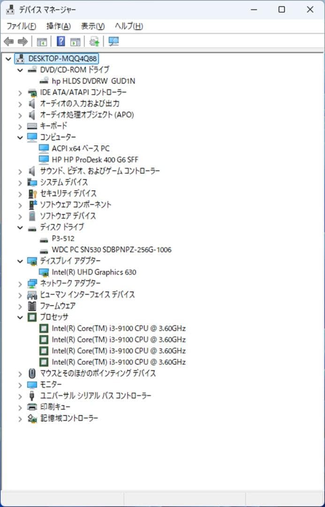Collapse the プロセッサ category
The height and width of the screenshot is (507, 325).
[20, 317]
